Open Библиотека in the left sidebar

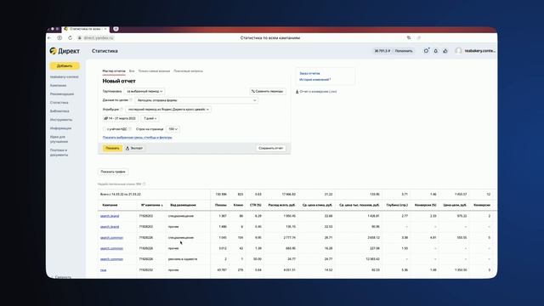59,111
